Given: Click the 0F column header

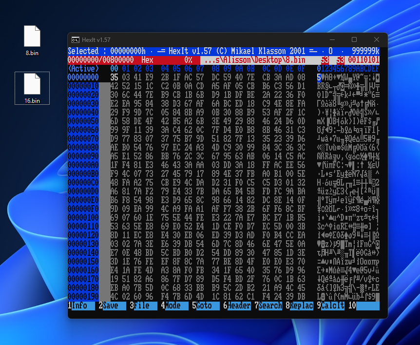Looking at the screenshot, I should (x=302, y=69).
